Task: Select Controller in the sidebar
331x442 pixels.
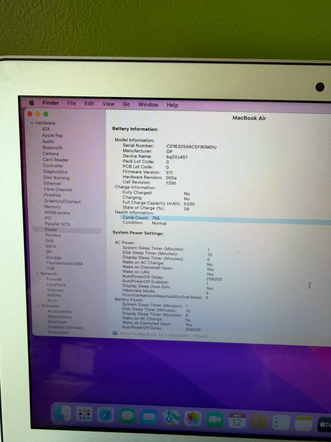Action: pyautogui.click(x=53, y=166)
